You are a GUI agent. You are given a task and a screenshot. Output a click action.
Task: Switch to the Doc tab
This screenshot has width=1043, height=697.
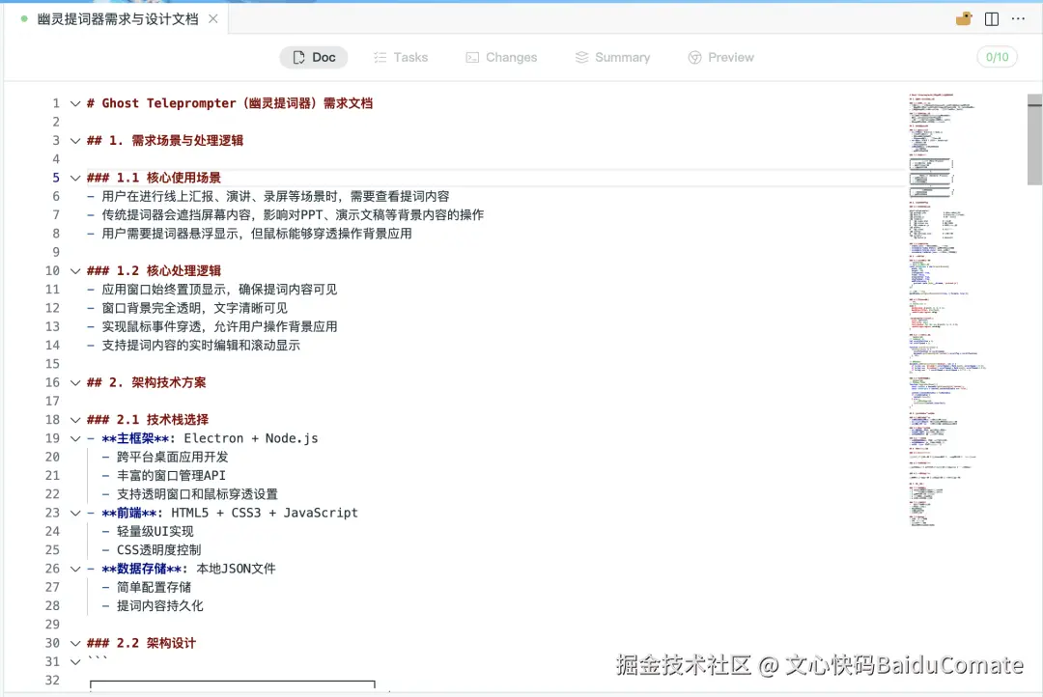(314, 57)
